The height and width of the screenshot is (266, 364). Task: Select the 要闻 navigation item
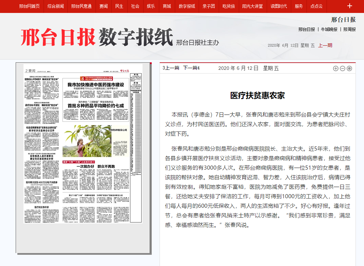103,6
